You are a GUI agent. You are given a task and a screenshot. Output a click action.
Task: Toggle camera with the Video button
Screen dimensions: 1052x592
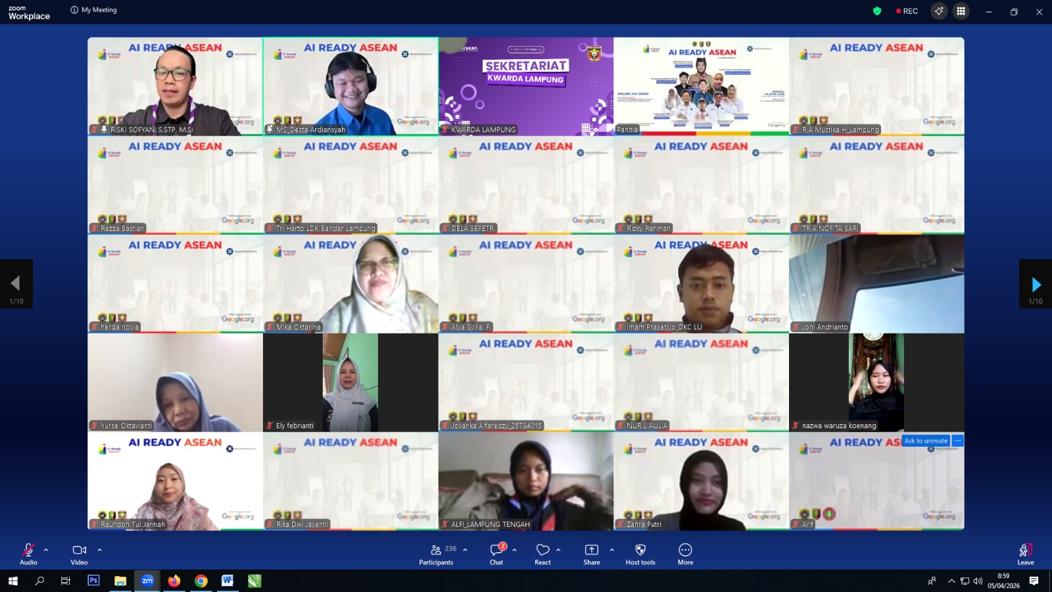pos(79,554)
